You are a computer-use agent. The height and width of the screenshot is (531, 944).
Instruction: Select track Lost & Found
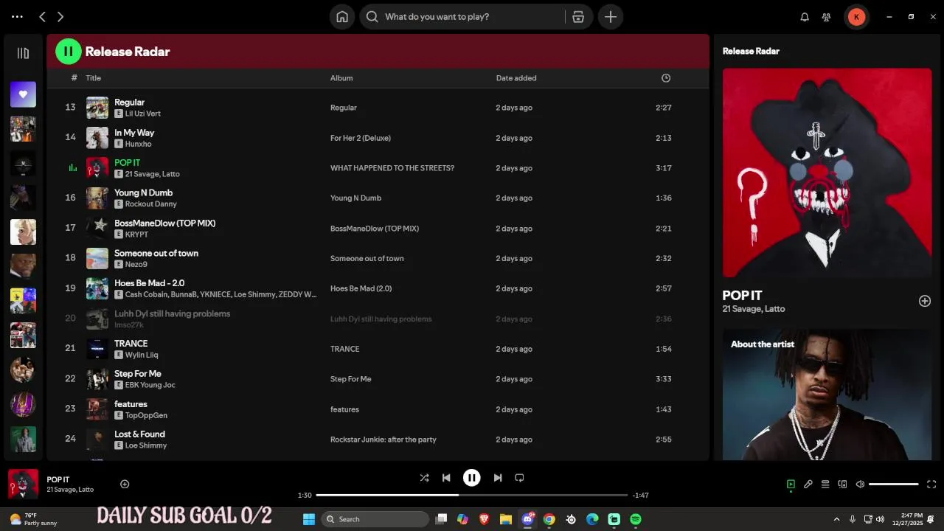pos(139,434)
